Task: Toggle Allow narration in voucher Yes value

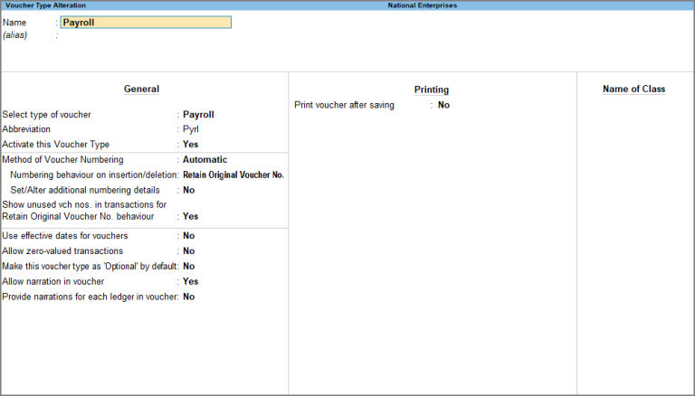Action: tap(190, 282)
